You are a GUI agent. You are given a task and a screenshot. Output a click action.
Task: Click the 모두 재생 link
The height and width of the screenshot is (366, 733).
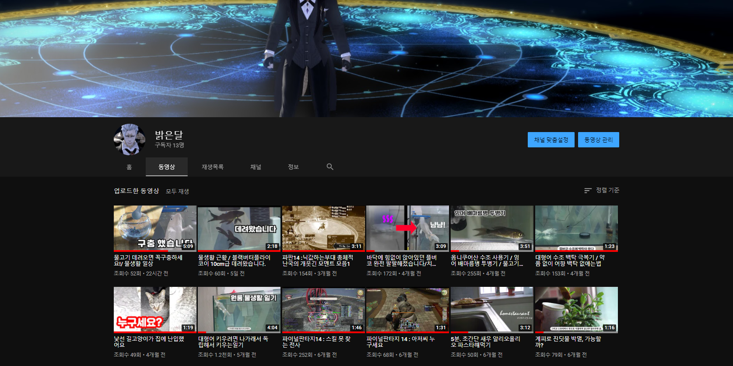coord(177,191)
